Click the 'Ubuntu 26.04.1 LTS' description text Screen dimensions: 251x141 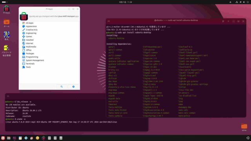pos(32,110)
